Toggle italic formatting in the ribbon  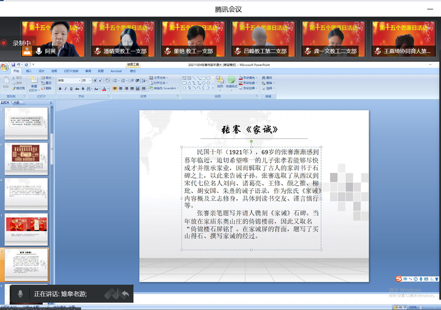pos(65,88)
